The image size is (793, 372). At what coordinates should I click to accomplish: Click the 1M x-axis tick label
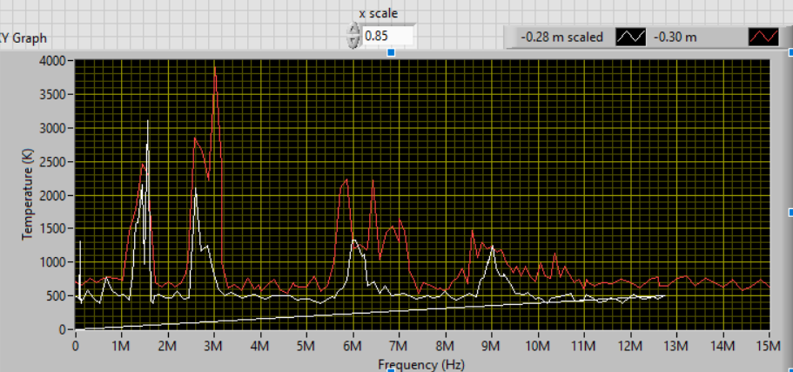pyautogui.click(x=121, y=346)
